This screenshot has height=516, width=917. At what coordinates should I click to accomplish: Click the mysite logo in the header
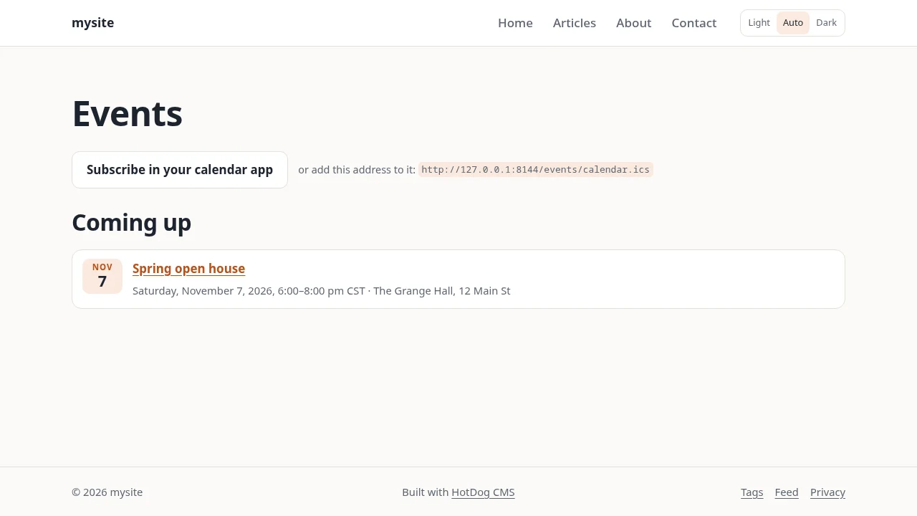tap(92, 23)
